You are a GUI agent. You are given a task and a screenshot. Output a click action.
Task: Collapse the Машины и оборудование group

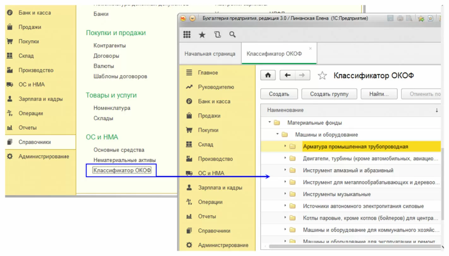(278, 134)
